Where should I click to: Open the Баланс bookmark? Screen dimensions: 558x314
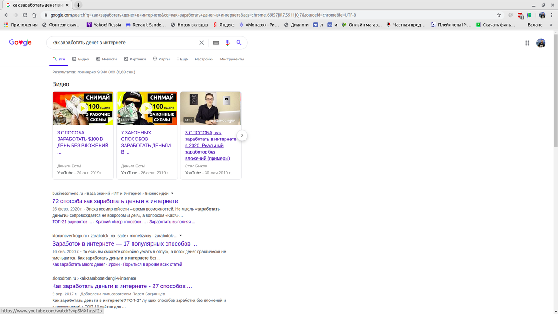click(x=535, y=25)
